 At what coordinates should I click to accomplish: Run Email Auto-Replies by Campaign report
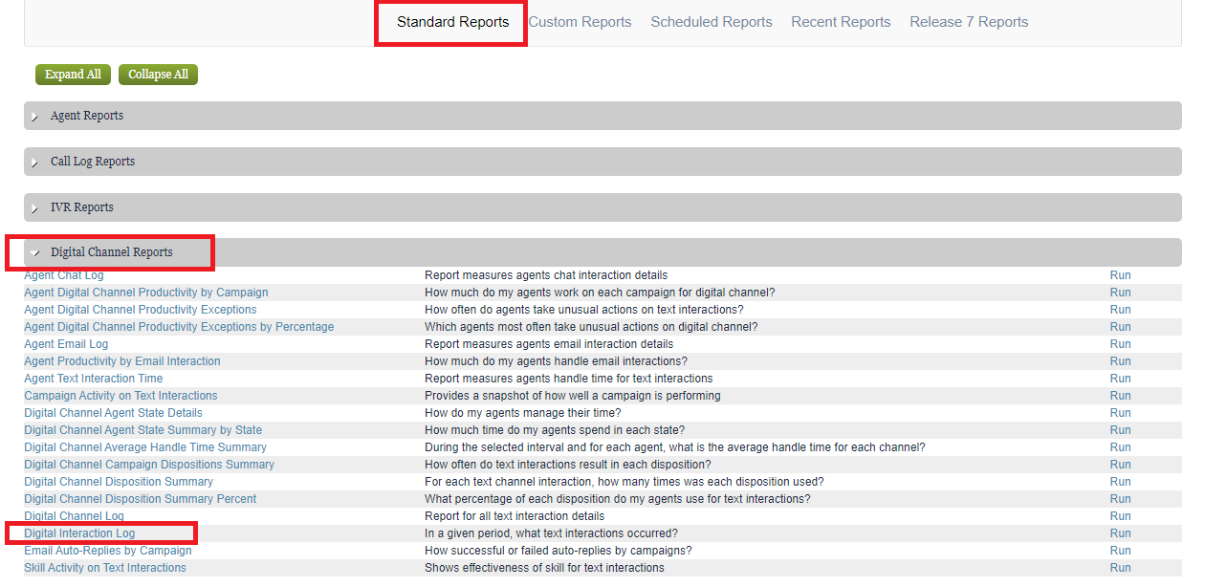pos(1120,551)
